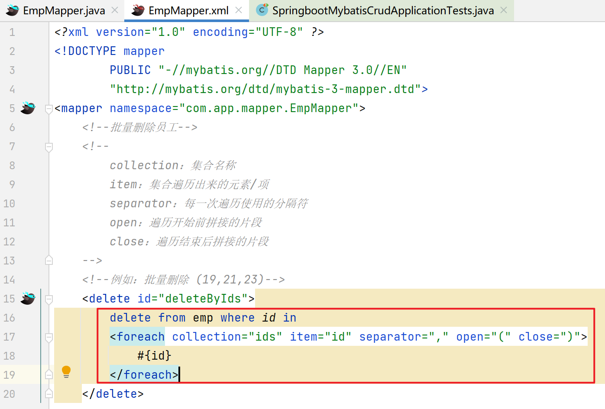Viewport: 605px width, 409px height.
Task: Click the namespace value "com.app.mapper.EmpMapper"
Action: pos(269,108)
